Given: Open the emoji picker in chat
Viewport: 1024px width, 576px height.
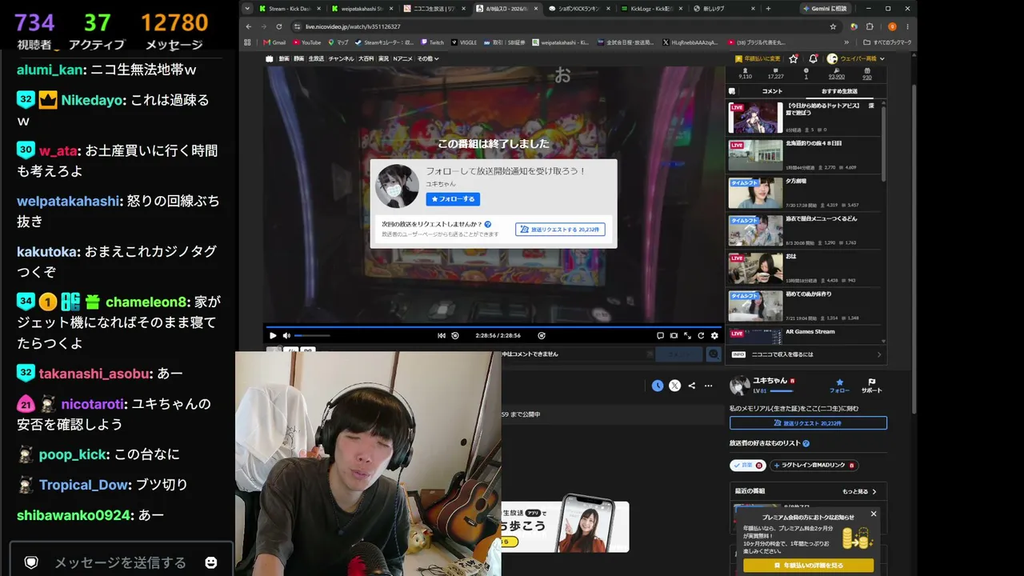Looking at the screenshot, I should coord(211,562).
